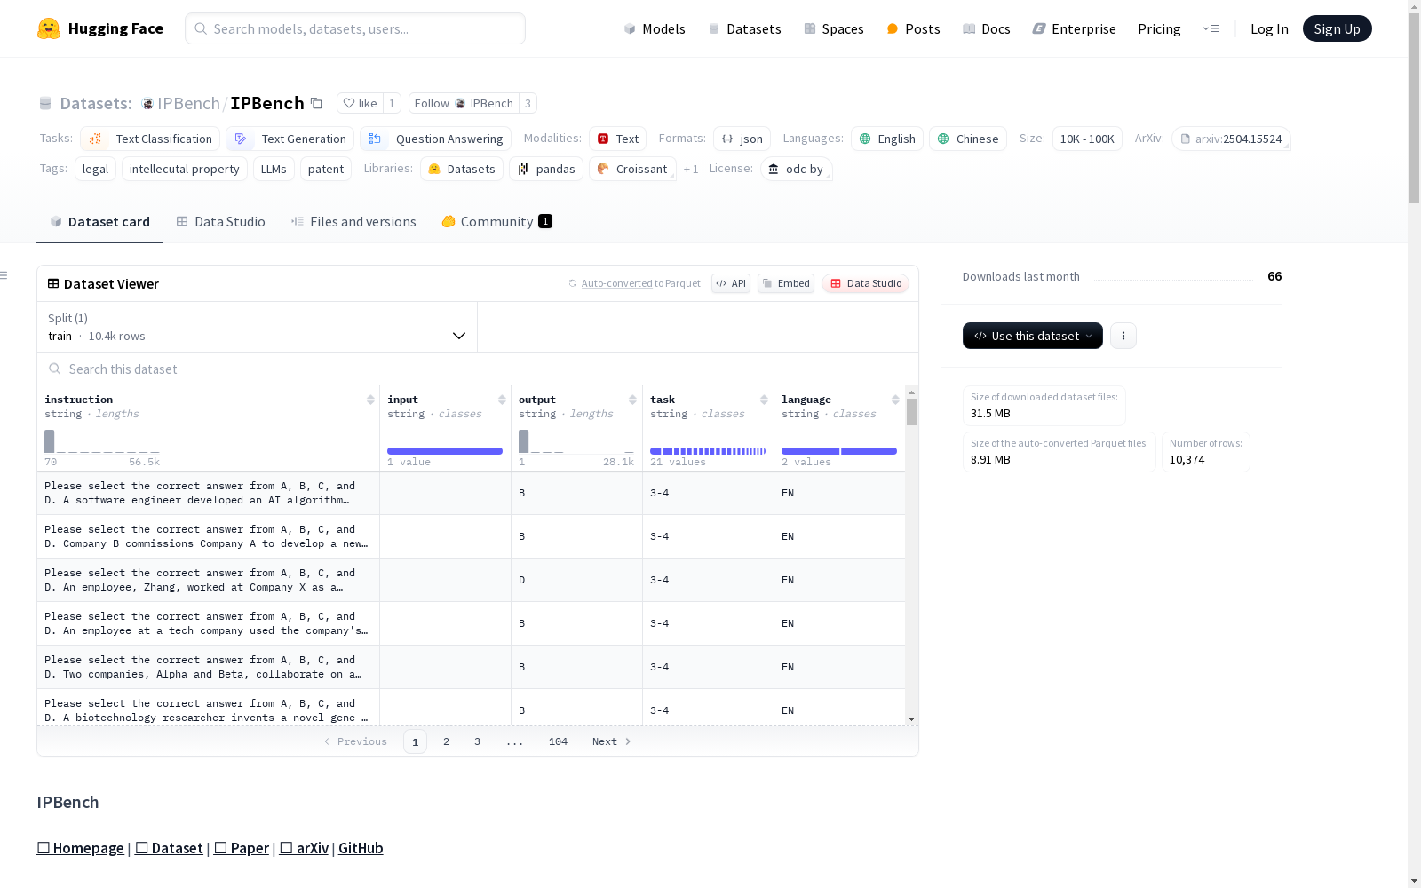Sort the language column
The image size is (1421, 888).
(x=895, y=400)
